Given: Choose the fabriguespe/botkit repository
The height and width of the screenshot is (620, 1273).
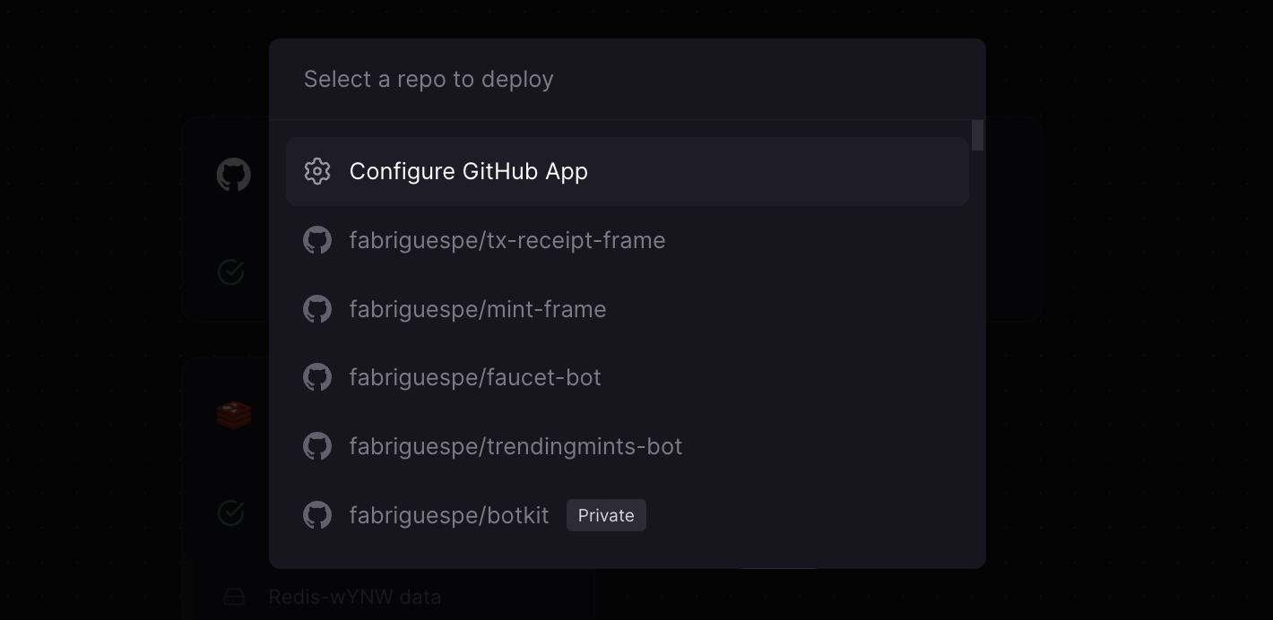Looking at the screenshot, I should tap(628, 515).
